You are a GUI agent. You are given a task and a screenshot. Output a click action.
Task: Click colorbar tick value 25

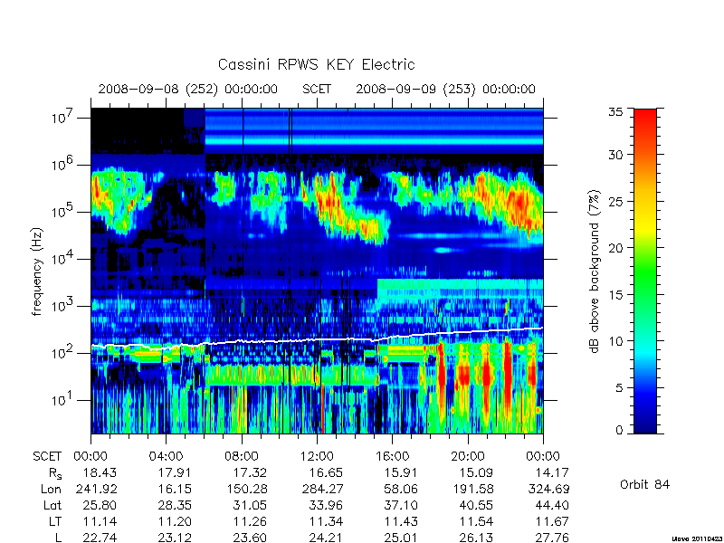616,201
